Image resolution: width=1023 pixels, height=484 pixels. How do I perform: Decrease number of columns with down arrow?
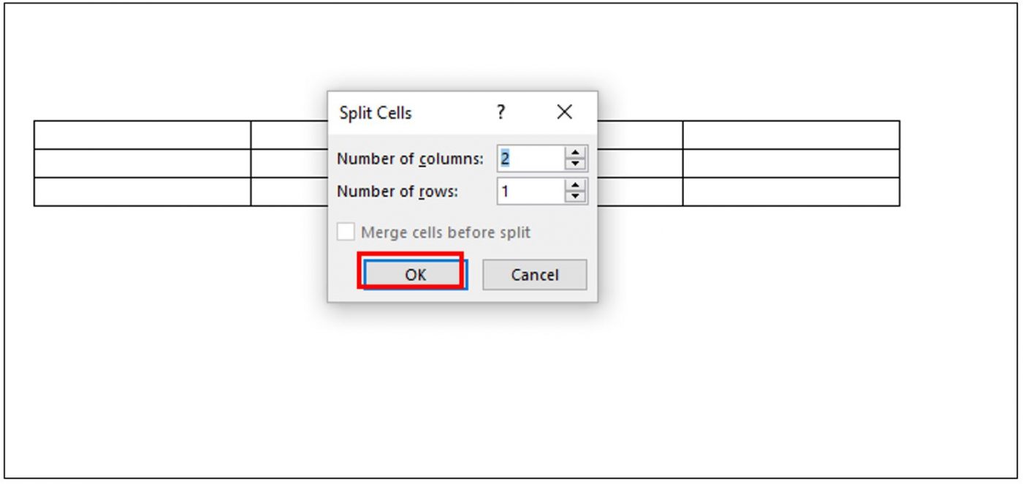click(x=576, y=164)
